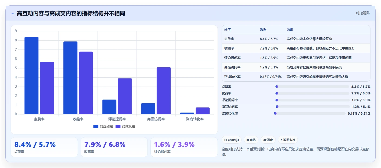Image resolution: width=381 pixels, height=168 pixels.
Task: Click the 评论提问率 table row label
Action: [x=232, y=58]
